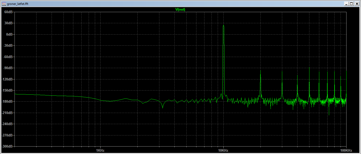
Task: Click the noise floor dip near 3KHz
Action: click(x=162, y=107)
